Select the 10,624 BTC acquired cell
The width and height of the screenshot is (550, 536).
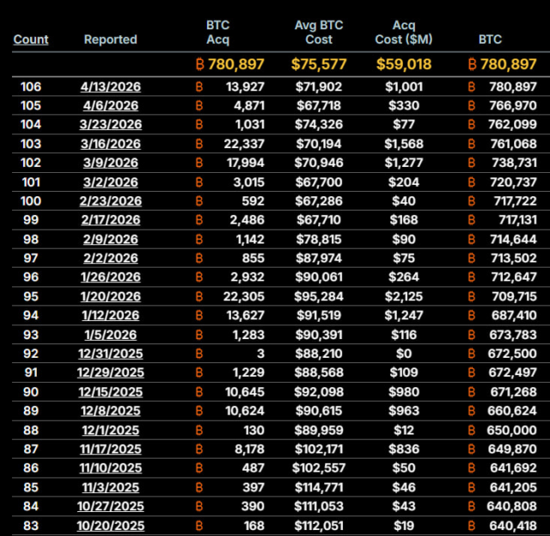click(x=244, y=411)
